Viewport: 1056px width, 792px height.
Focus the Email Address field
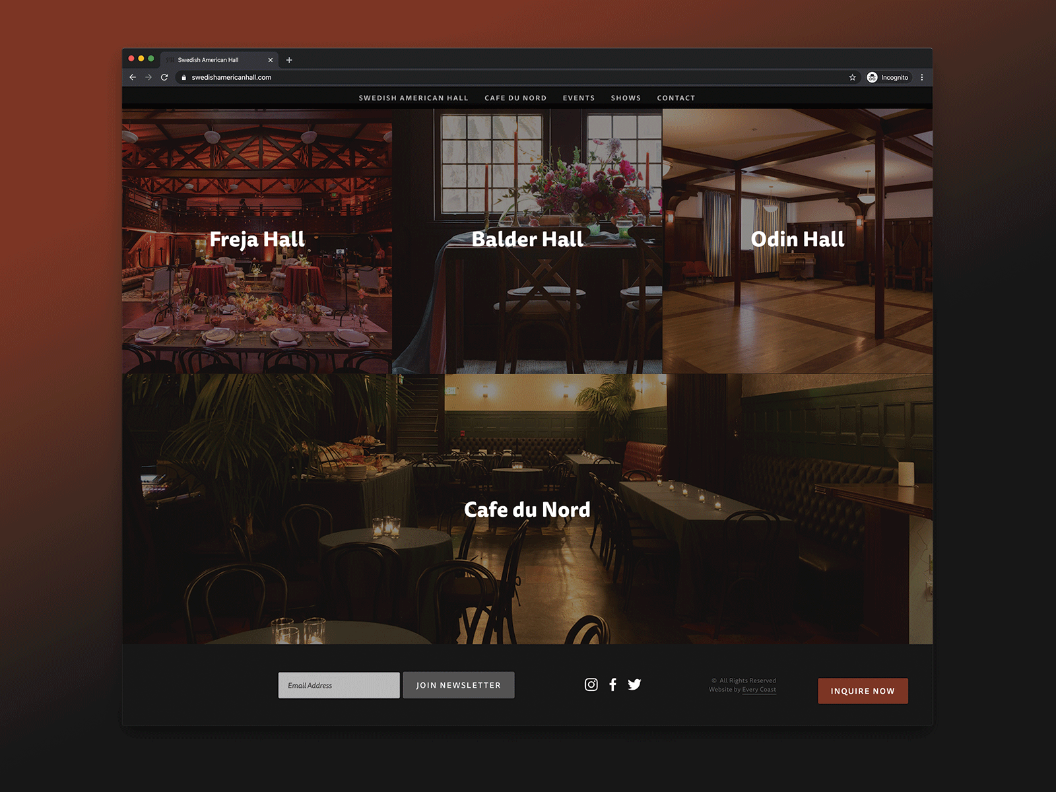point(339,685)
